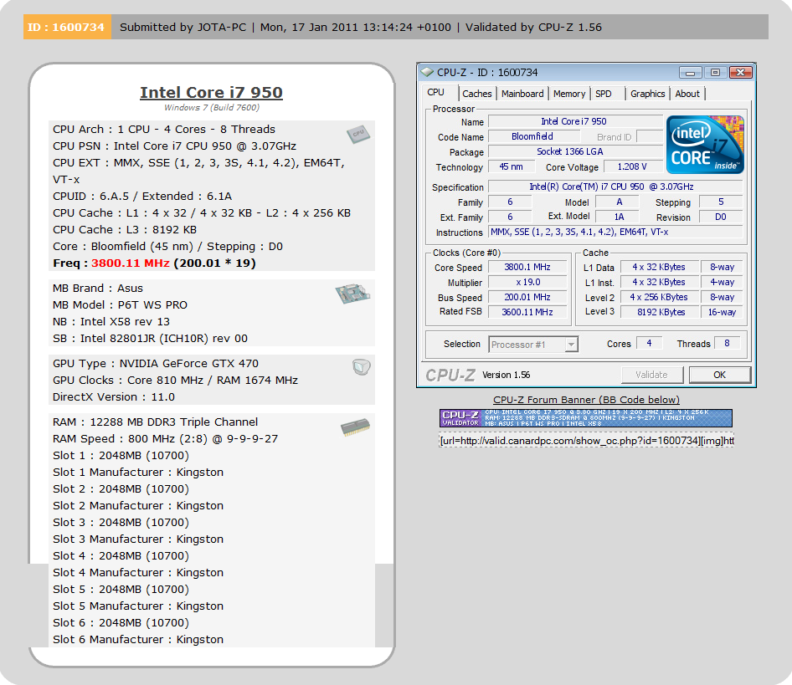Switch to the Graphics tab

coord(647,94)
